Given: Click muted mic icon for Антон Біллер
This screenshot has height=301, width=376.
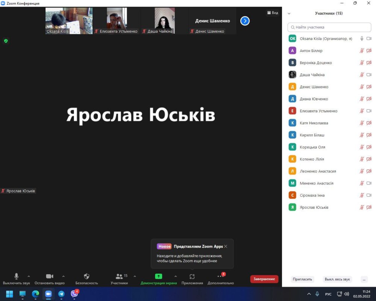Looking at the screenshot, I should click(362, 50).
